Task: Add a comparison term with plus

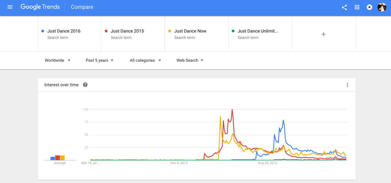Action: [x=324, y=34]
